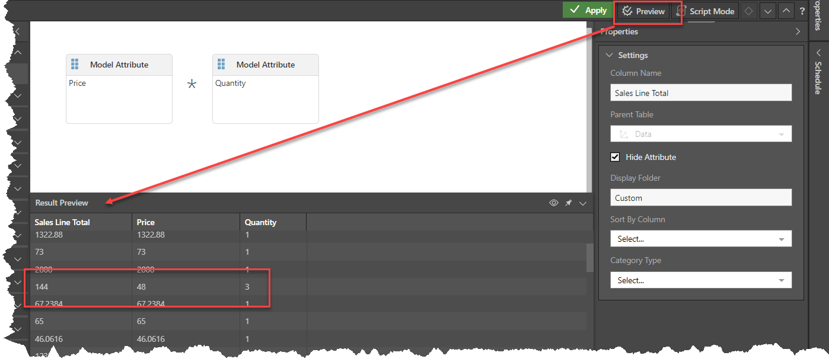Expand the Properties panel header arrow
Screen dimensions: 829x362
pos(798,32)
